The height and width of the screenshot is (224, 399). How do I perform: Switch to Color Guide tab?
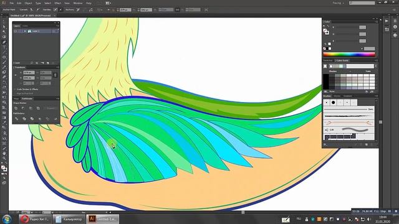[x=342, y=60]
